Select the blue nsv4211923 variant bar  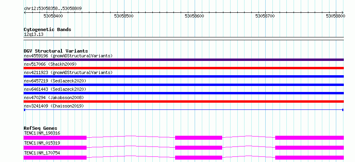pos(183,76)
